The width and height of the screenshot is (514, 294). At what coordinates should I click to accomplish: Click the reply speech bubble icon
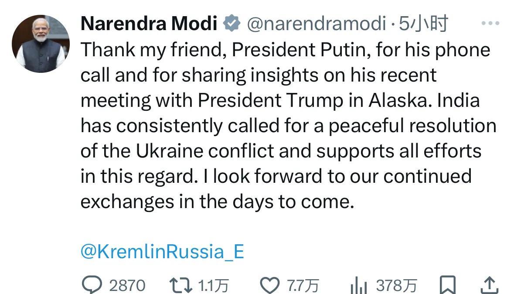[x=92, y=286]
